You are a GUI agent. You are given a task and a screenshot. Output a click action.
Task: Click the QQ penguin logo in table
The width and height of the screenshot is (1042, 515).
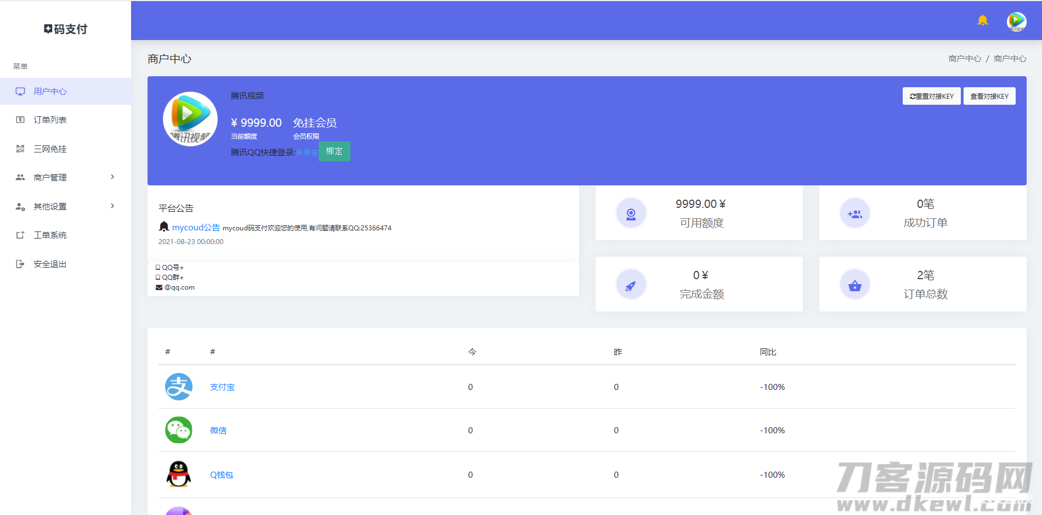click(x=179, y=474)
